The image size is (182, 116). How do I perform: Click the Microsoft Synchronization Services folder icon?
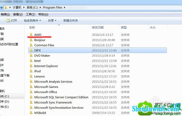tap(31, 107)
